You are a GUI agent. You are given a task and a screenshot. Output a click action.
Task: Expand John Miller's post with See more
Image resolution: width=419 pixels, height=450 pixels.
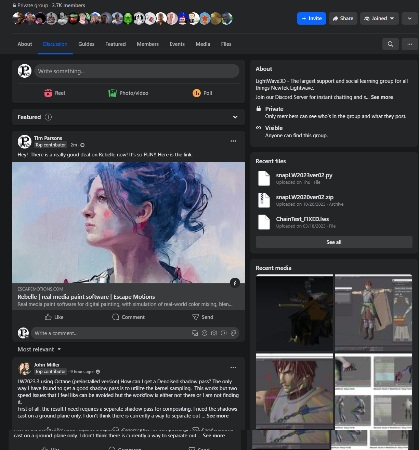click(x=218, y=416)
